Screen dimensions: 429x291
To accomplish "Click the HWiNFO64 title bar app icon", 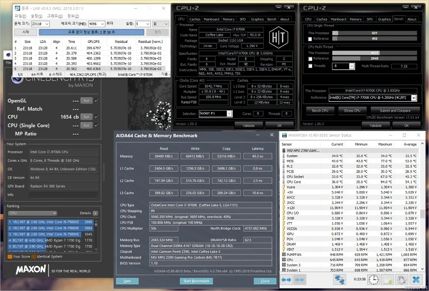I will coord(284,135).
